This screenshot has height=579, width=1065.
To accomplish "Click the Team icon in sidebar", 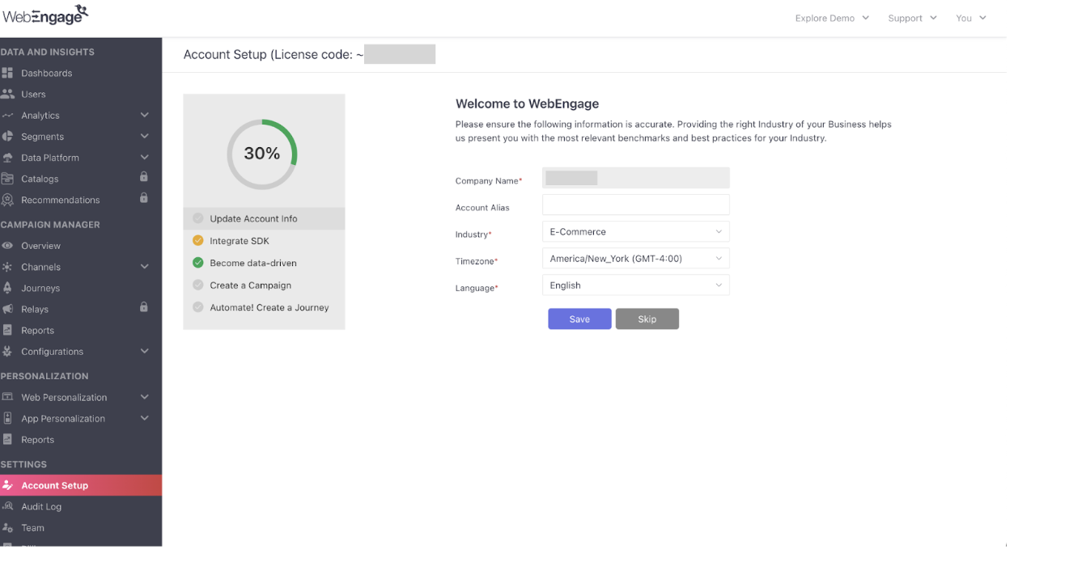I will pos(7,527).
